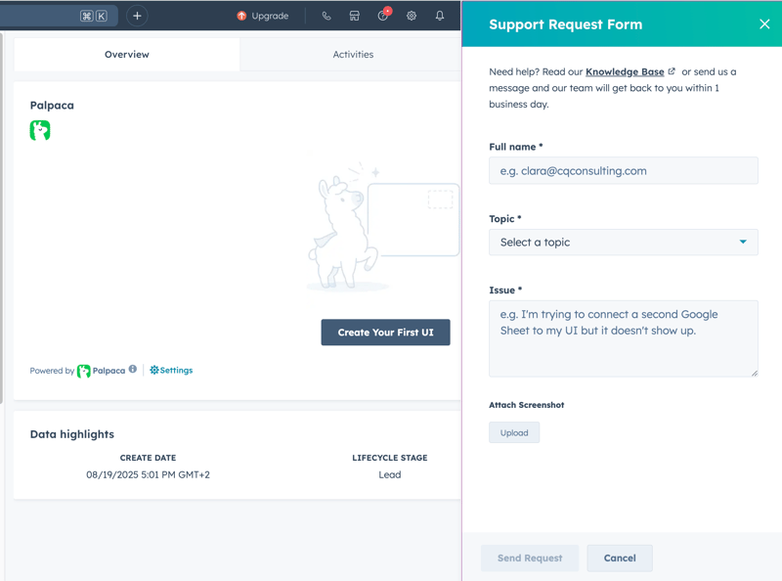Click the info icon beside Palpaca
The height and width of the screenshot is (581, 782).
133,370
